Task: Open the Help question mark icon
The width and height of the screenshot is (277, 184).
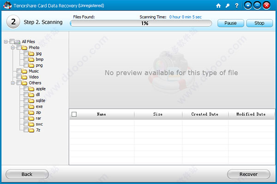Action: click(237, 6)
